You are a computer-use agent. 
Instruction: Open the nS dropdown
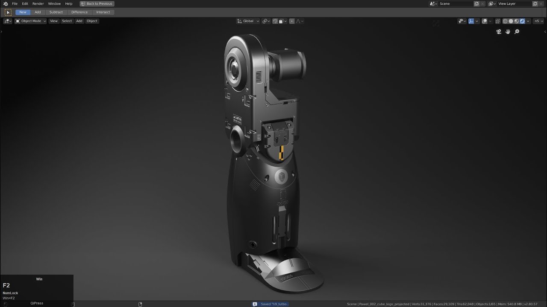pos(538,21)
